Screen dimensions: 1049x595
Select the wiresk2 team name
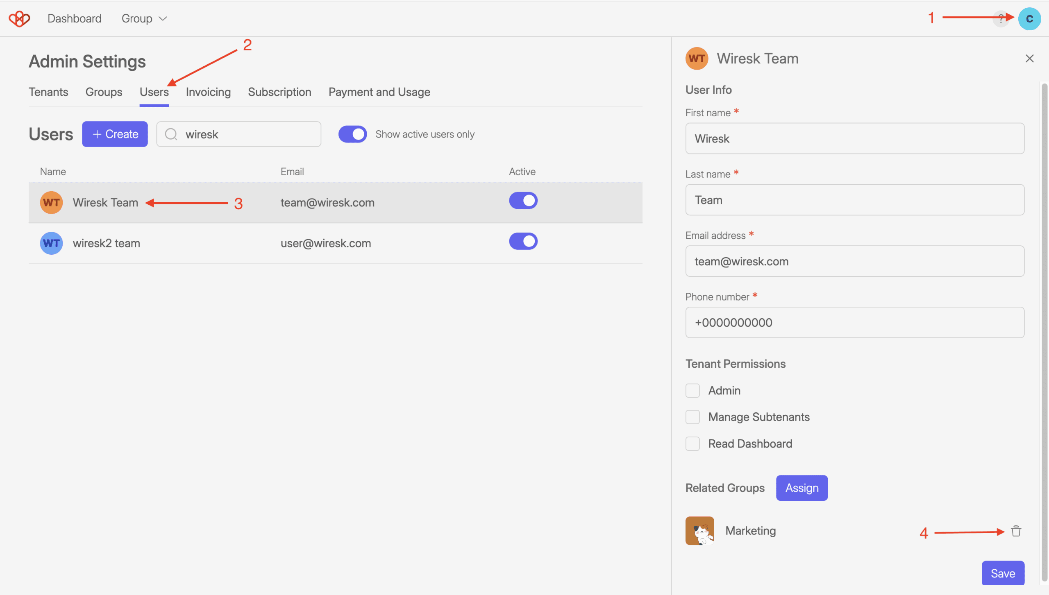pos(107,243)
